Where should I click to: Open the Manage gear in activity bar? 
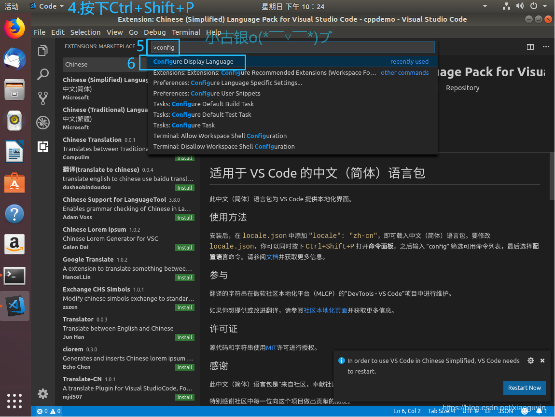click(x=43, y=394)
